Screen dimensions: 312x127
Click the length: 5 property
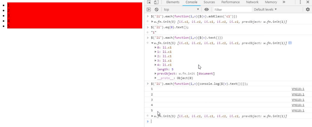[x=165, y=69]
